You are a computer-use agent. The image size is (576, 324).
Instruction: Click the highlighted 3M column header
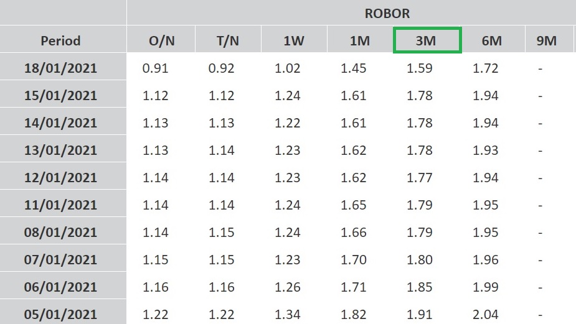(x=427, y=41)
